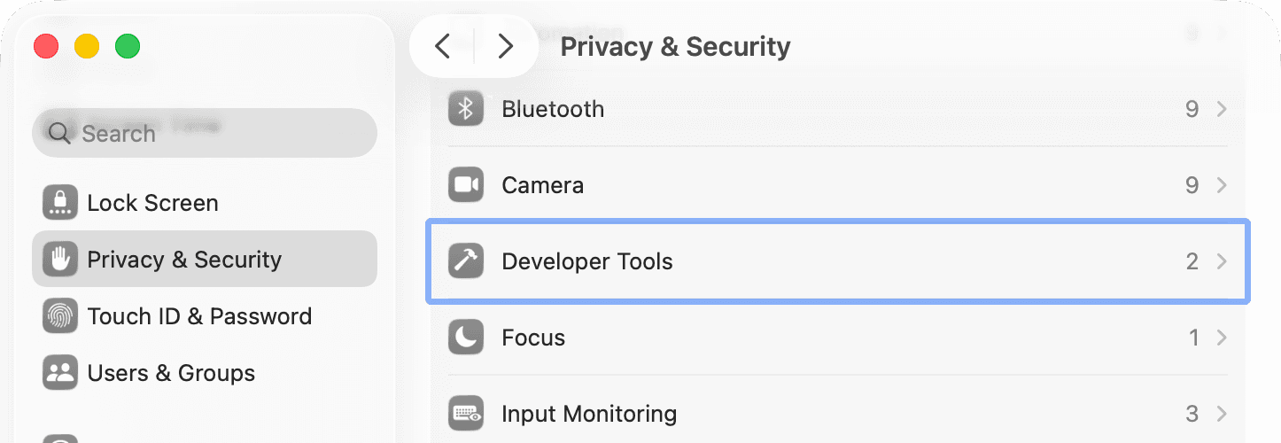Click the Input Monitoring keyboard icon
Image resolution: width=1281 pixels, height=443 pixels.
(466, 414)
